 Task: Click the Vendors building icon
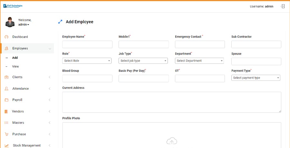click(x=6, y=111)
